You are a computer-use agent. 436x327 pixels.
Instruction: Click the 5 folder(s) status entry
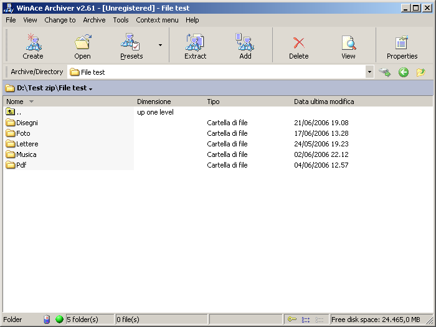(x=90, y=320)
